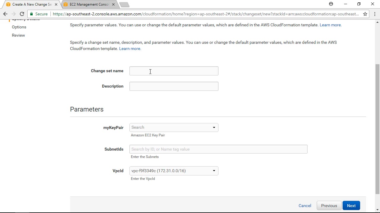Close the EC2 Management Console tab
The height and width of the screenshot is (213, 380).
[113, 4]
